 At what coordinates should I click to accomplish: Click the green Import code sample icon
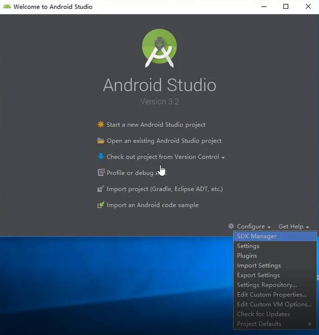coord(100,205)
